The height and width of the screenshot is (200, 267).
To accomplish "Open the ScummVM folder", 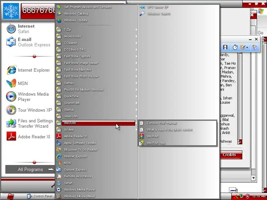I will click(96, 103).
